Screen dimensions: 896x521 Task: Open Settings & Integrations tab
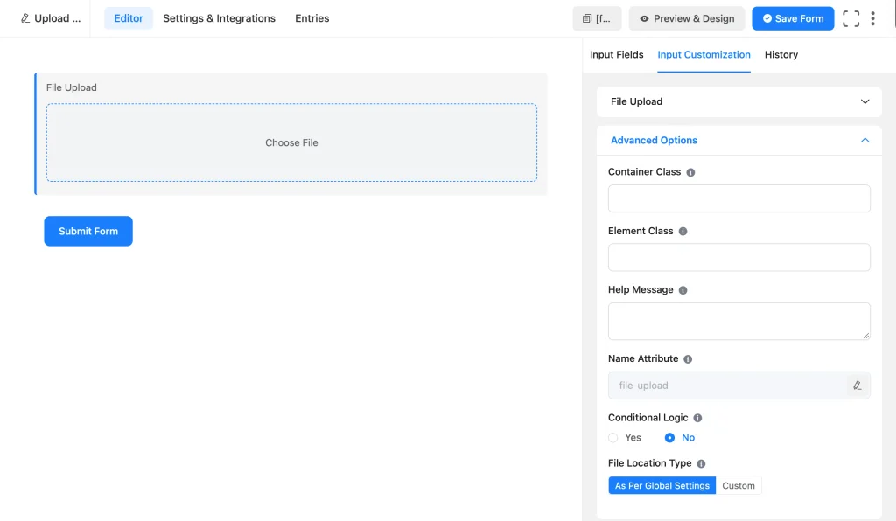click(219, 18)
